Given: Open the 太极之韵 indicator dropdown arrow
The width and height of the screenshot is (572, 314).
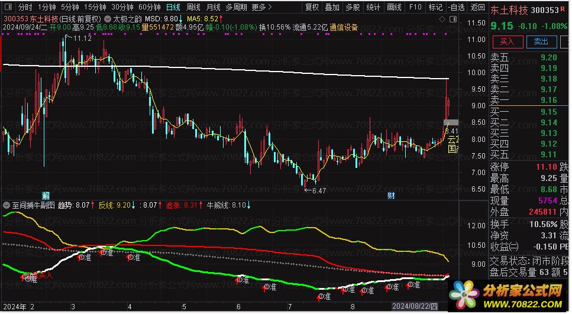Looking at the screenshot, I should pyautogui.click(x=108, y=18).
